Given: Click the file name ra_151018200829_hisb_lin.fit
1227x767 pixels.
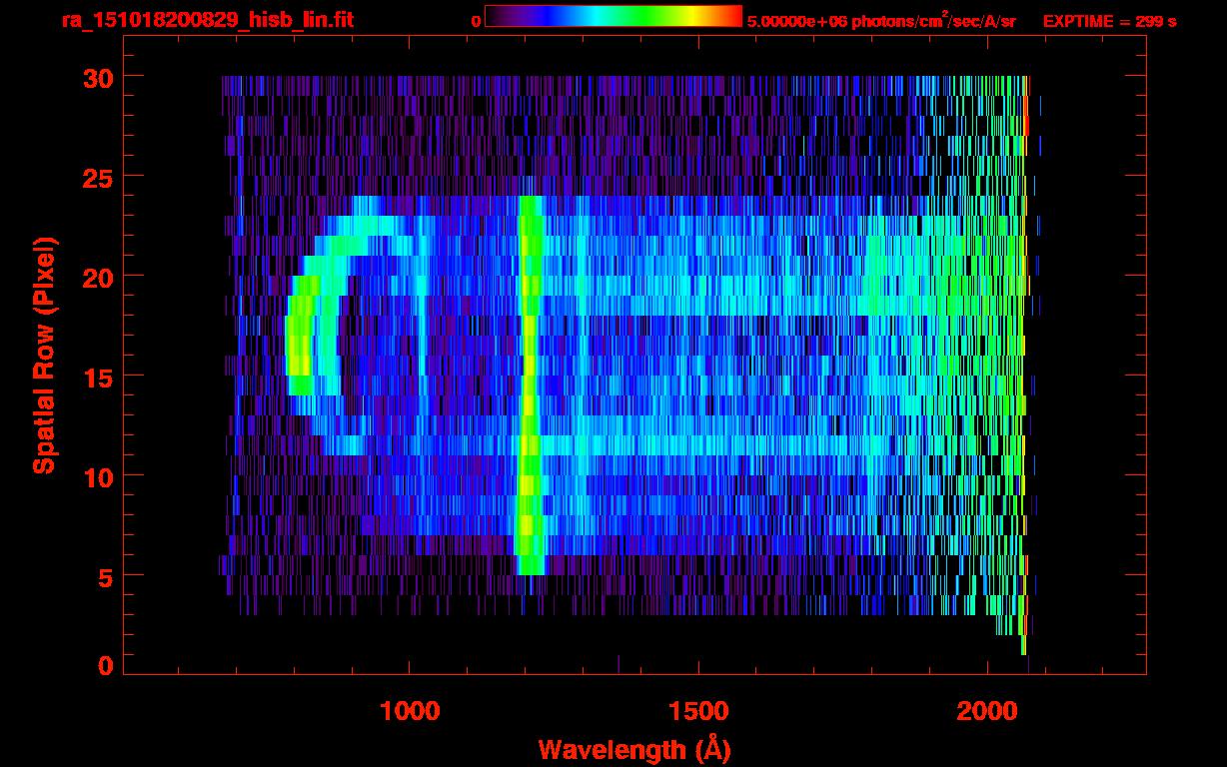Looking at the screenshot, I should click(207, 20).
